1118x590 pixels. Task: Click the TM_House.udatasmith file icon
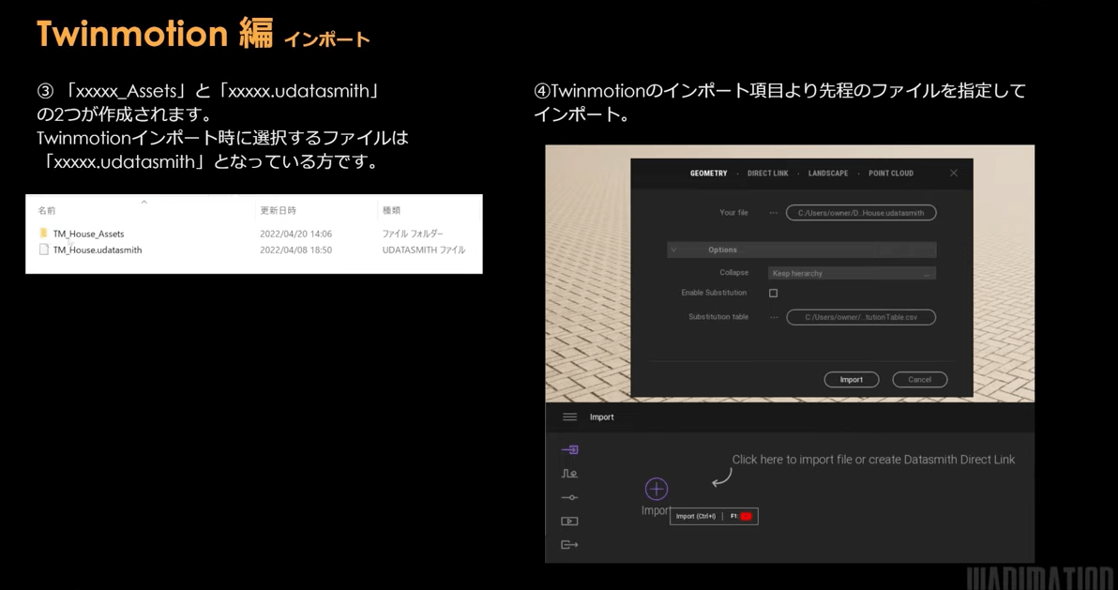click(x=44, y=250)
